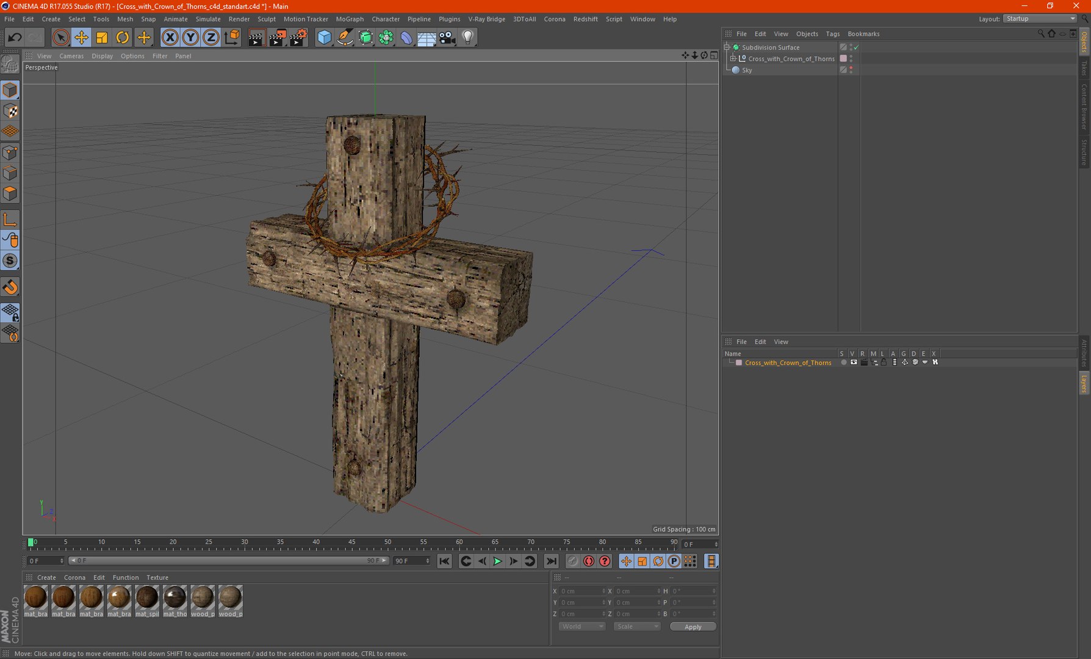Click the H rotation input field
This screenshot has width=1091, height=659.
point(694,591)
